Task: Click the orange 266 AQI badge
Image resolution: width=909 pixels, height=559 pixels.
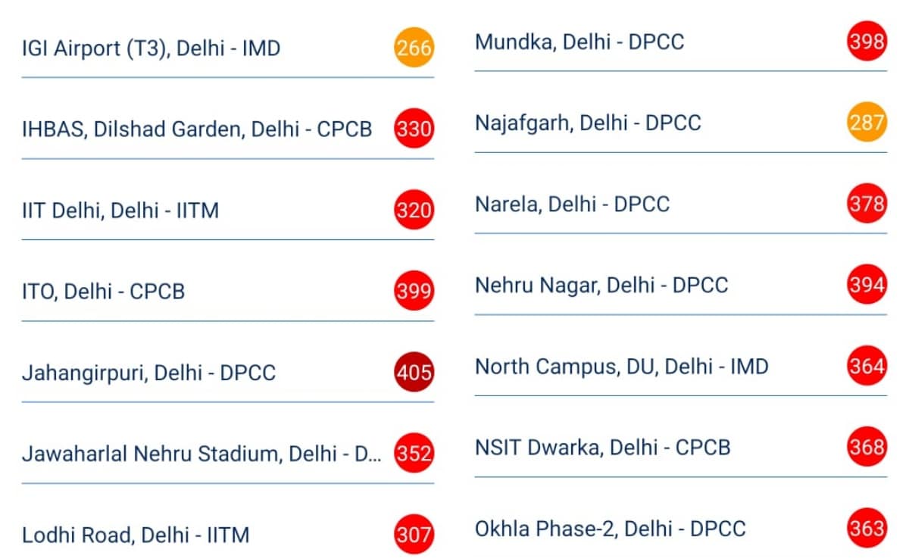Action: [x=414, y=48]
